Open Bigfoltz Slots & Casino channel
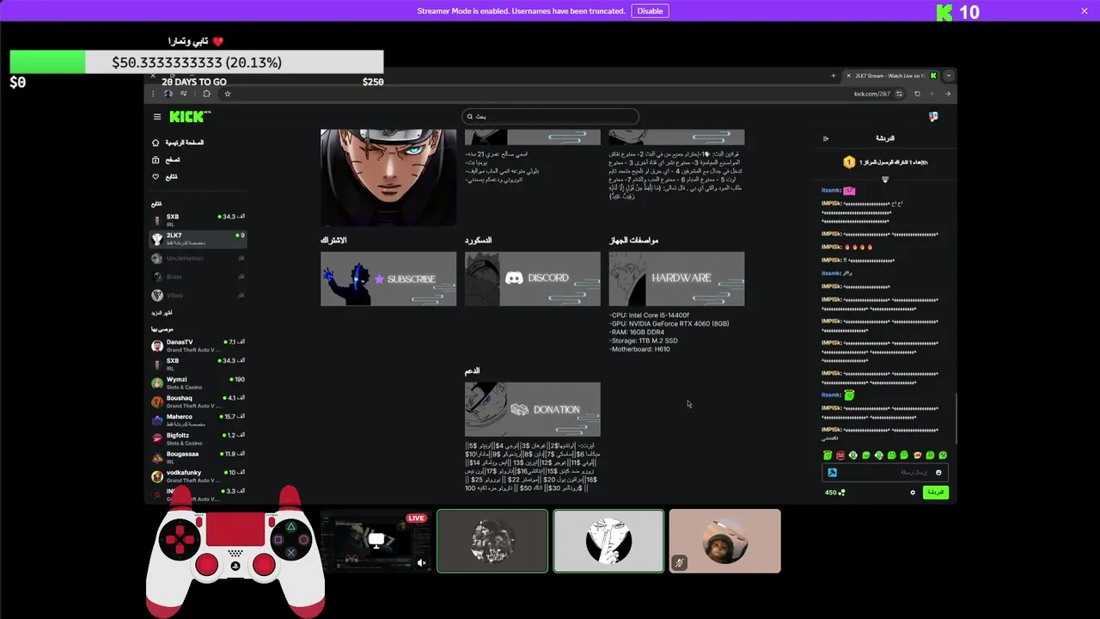Screen dimensions: 1100x619 pyautogui.click(x=198, y=438)
